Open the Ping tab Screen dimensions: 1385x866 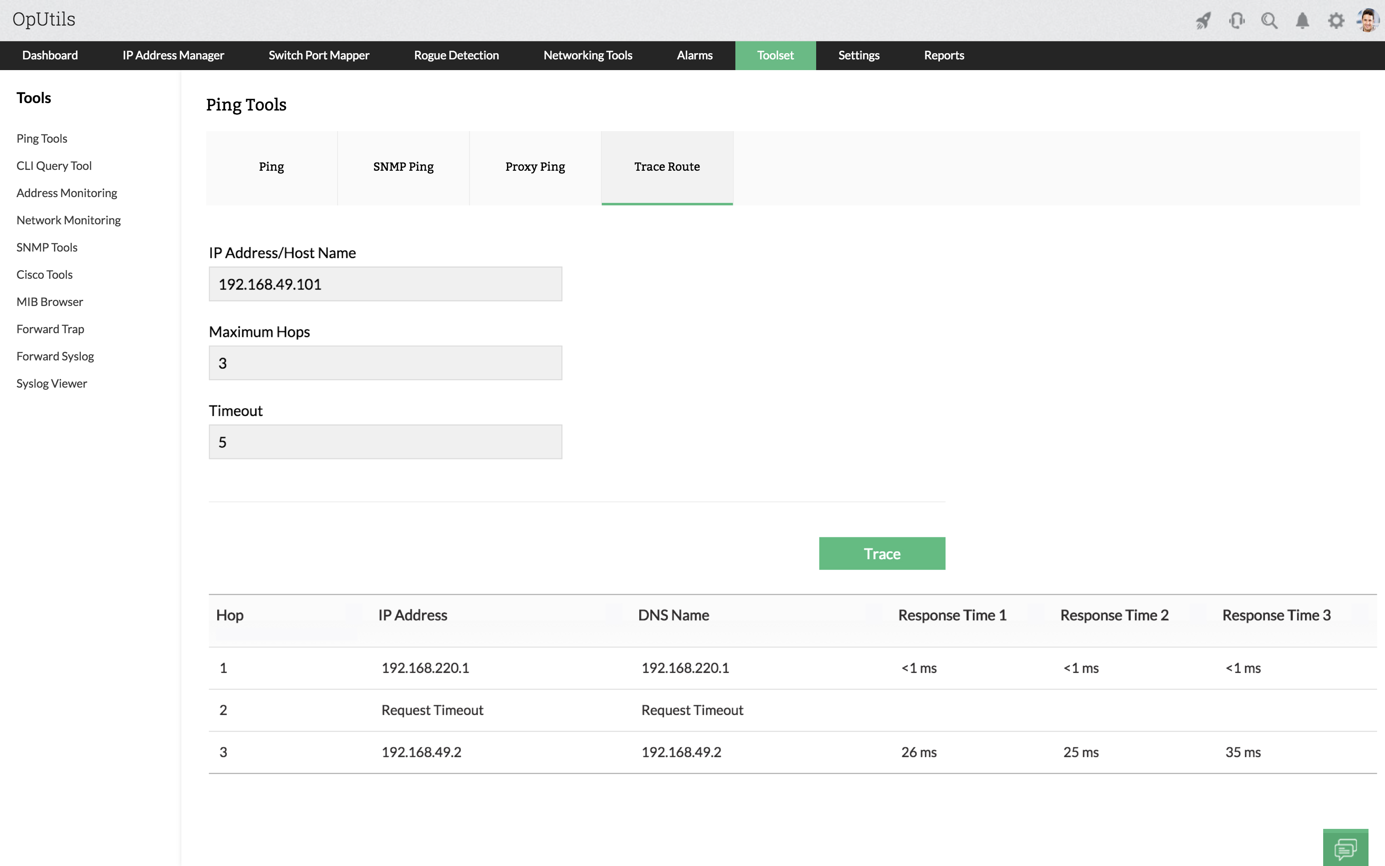click(271, 167)
